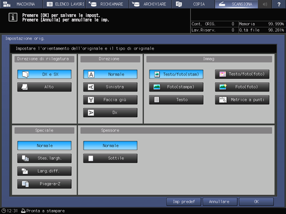The width and height of the screenshot is (286, 214).
Task: Select Foto(stampa) image type
Action: pos(176,87)
